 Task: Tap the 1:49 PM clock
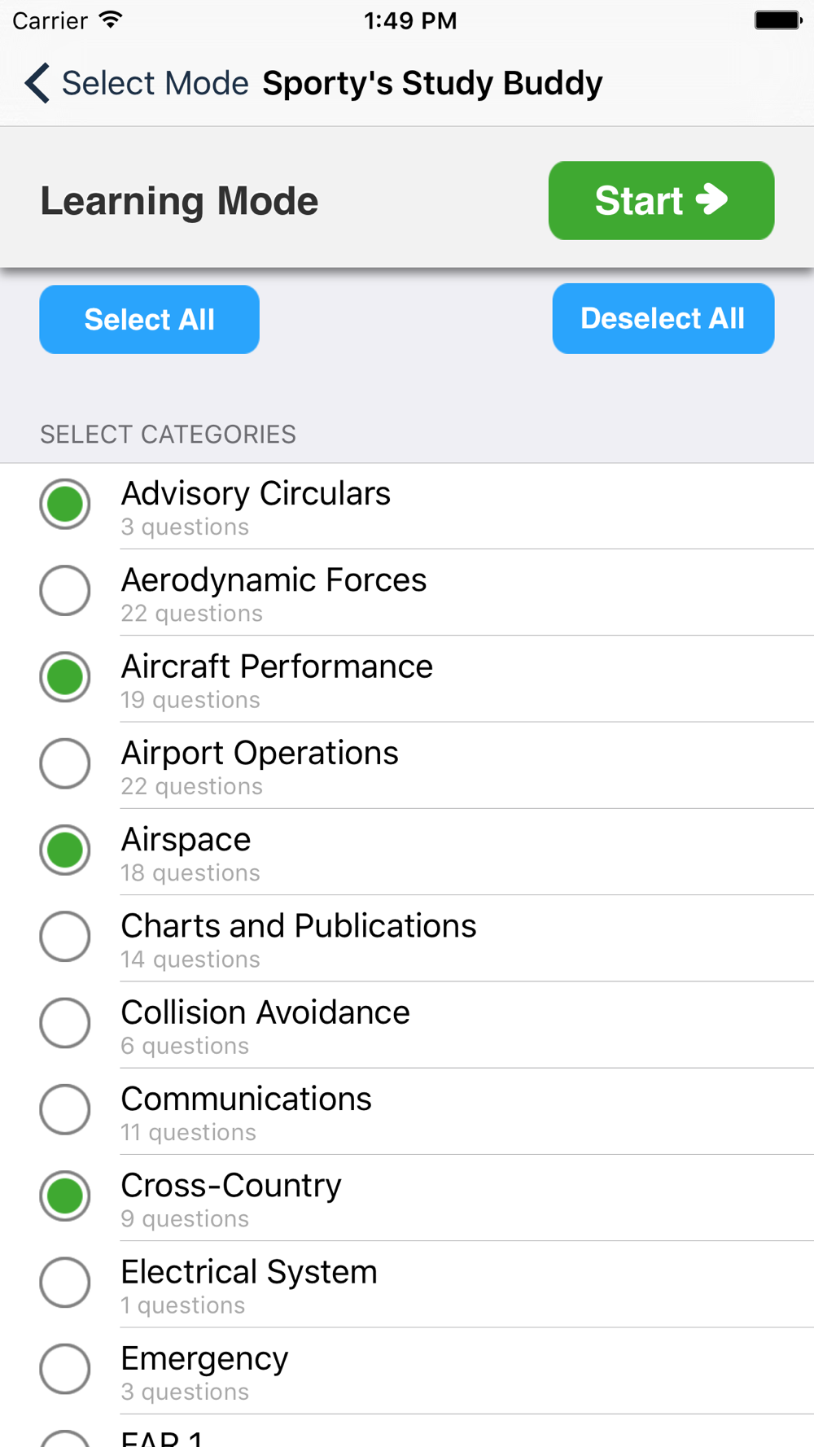pyautogui.click(x=410, y=20)
